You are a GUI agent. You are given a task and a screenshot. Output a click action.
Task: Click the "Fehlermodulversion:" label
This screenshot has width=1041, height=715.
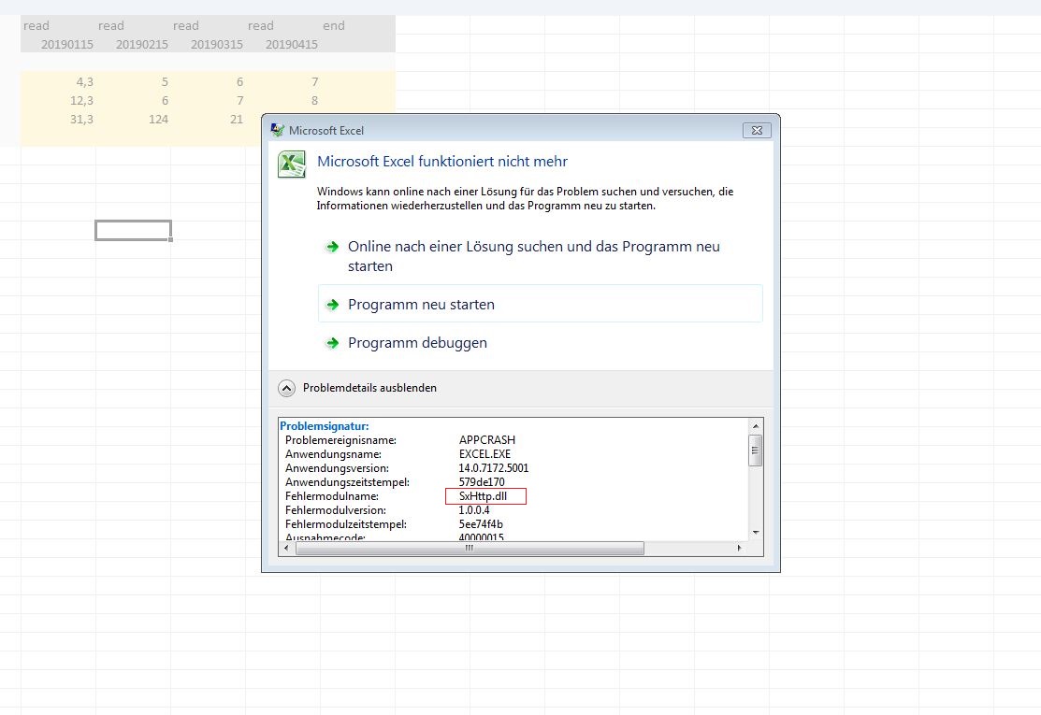click(x=335, y=510)
